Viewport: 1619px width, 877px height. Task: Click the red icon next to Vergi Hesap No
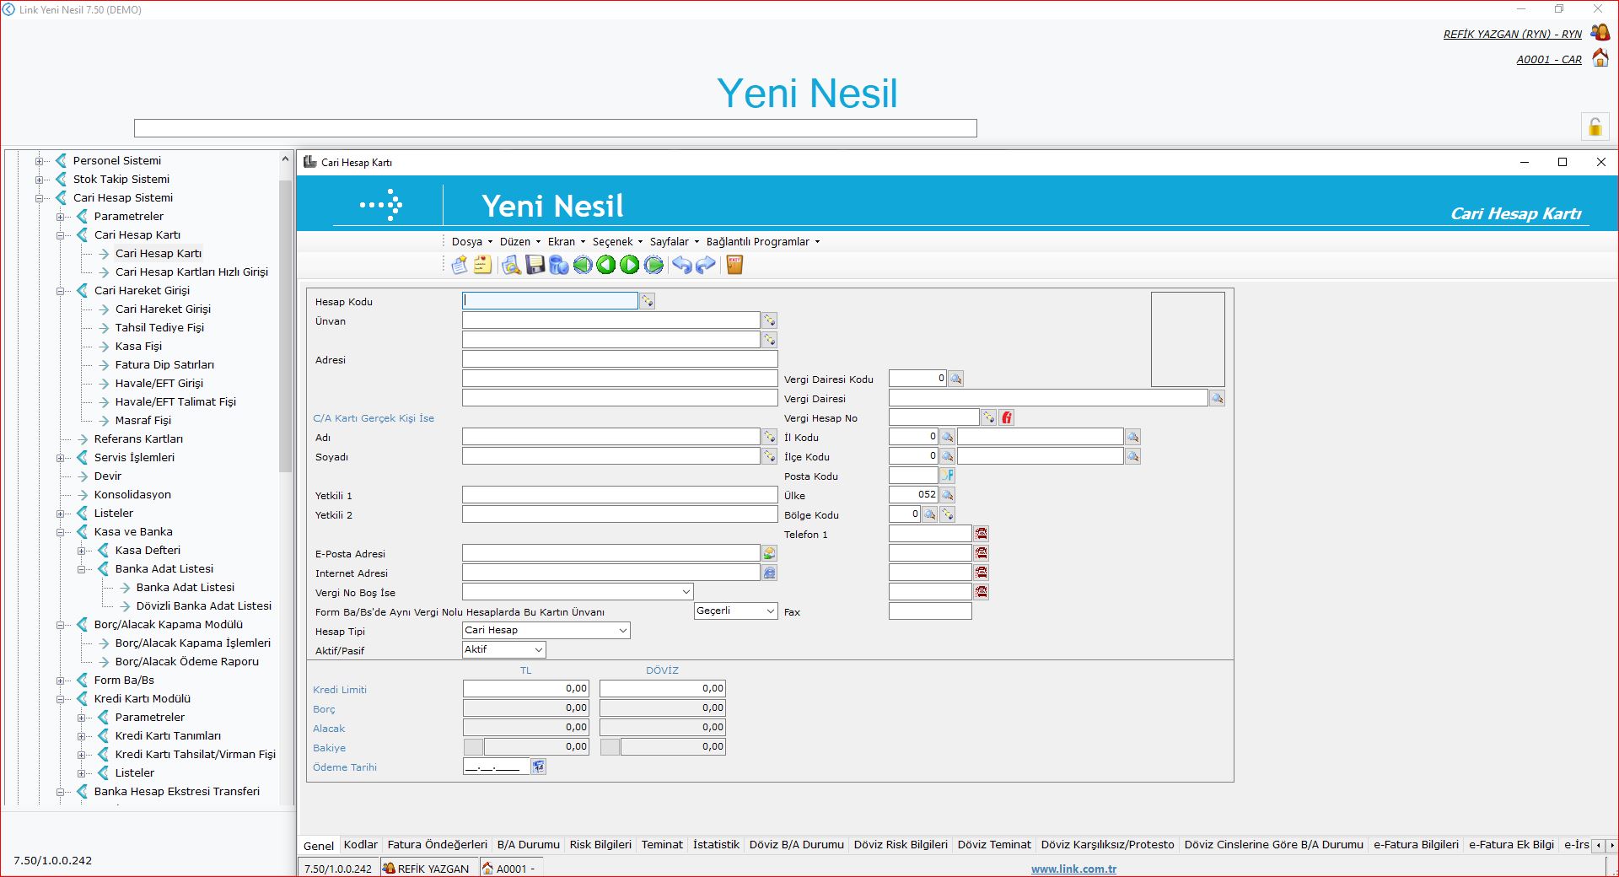coord(1007,417)
